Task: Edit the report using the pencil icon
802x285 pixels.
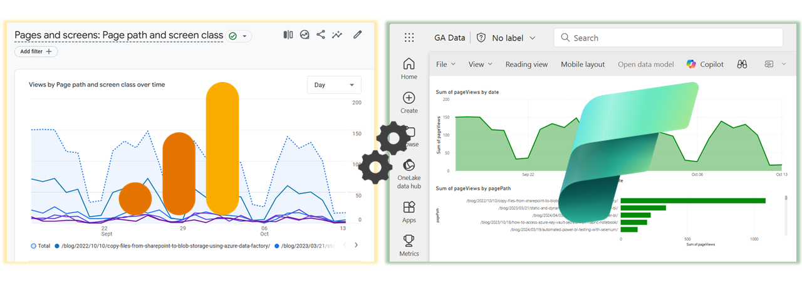Action: (x=358, y=35)
